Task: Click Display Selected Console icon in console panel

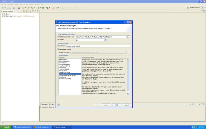Action: point(193,104)
